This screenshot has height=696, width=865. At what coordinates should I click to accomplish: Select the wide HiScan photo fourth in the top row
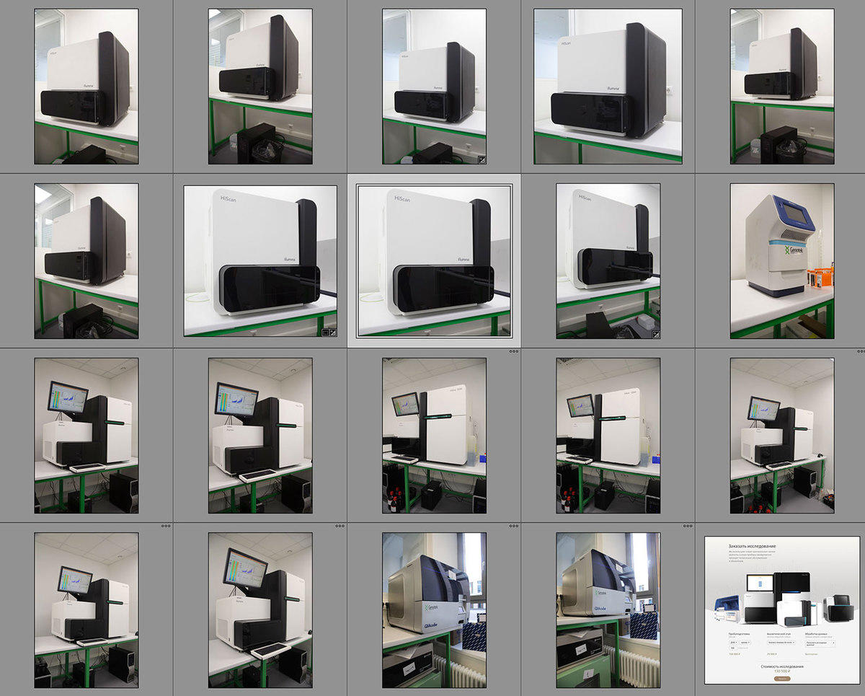click(608, 87)
